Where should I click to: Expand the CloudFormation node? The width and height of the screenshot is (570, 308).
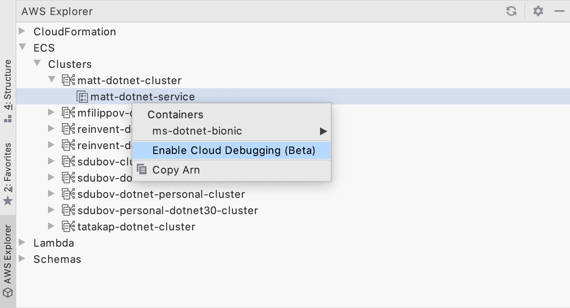(x=23, y=31)
